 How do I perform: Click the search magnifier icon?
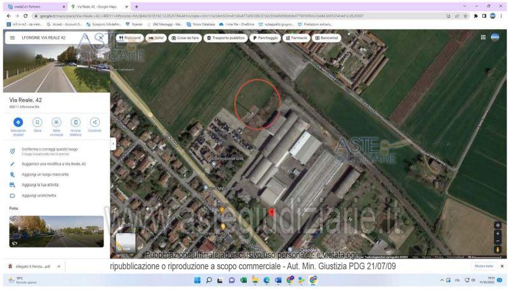tap(87, 37)
